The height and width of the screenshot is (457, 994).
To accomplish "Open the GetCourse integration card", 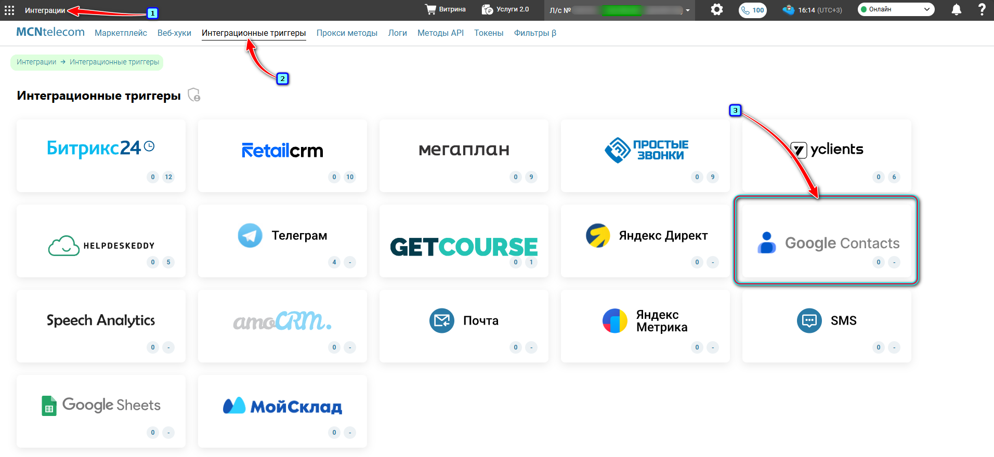I will click(464, 241).
